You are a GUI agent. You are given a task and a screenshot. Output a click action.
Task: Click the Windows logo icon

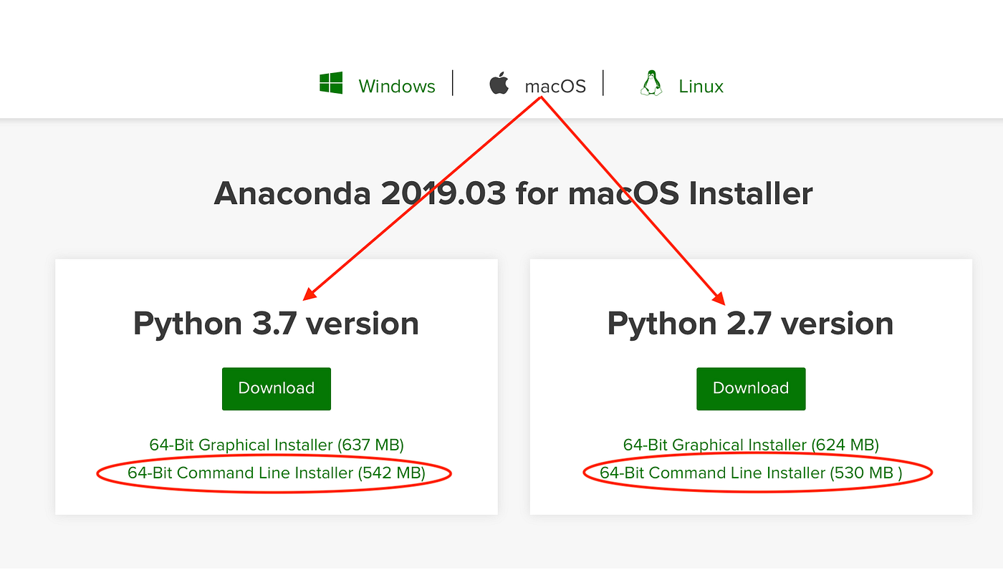pos(331,82)
